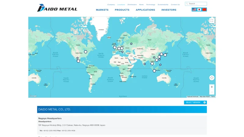This screenshot has width=244, height=137.
Task: Click the Google logo on map
Action: pyautogui.click(x=33, y=96)
